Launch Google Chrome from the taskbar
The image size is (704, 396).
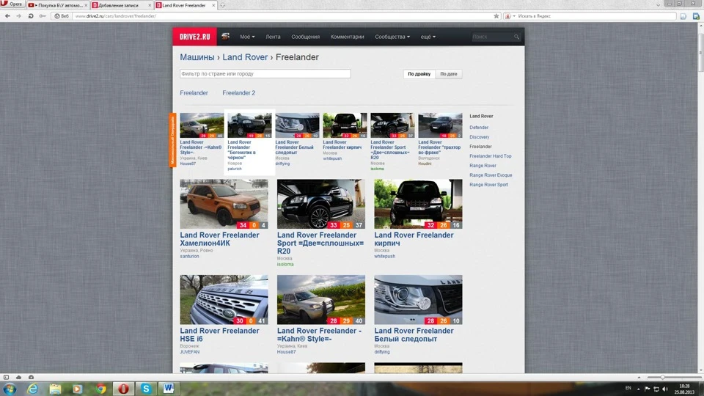(x=101, y=389)
